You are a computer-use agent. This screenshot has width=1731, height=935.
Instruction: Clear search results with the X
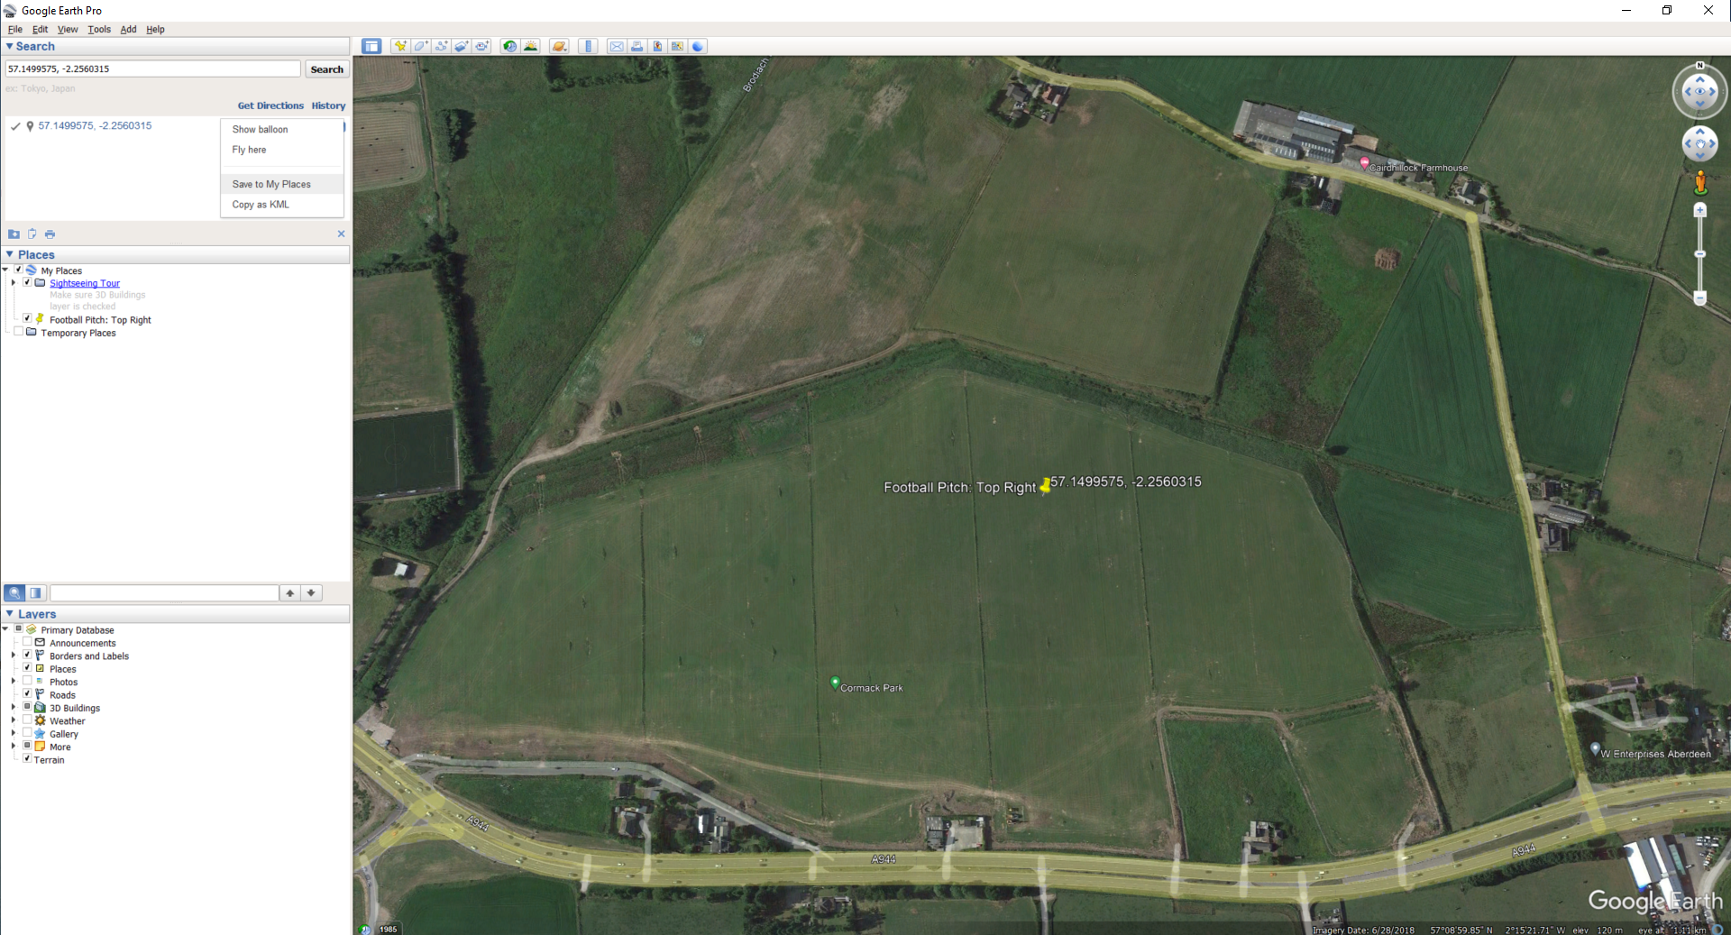coord(341,234)
